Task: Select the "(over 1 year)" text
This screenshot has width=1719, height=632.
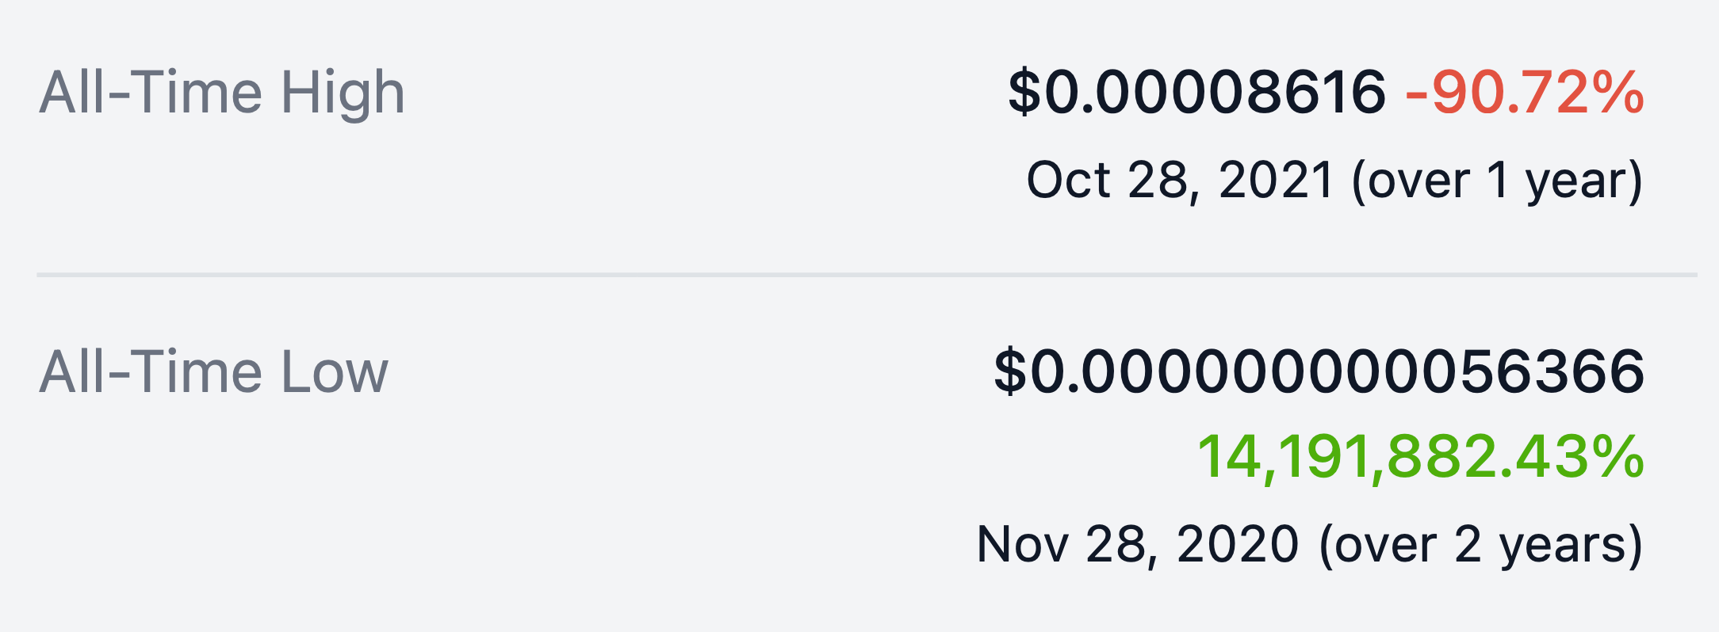Action: coord(1497,181)
